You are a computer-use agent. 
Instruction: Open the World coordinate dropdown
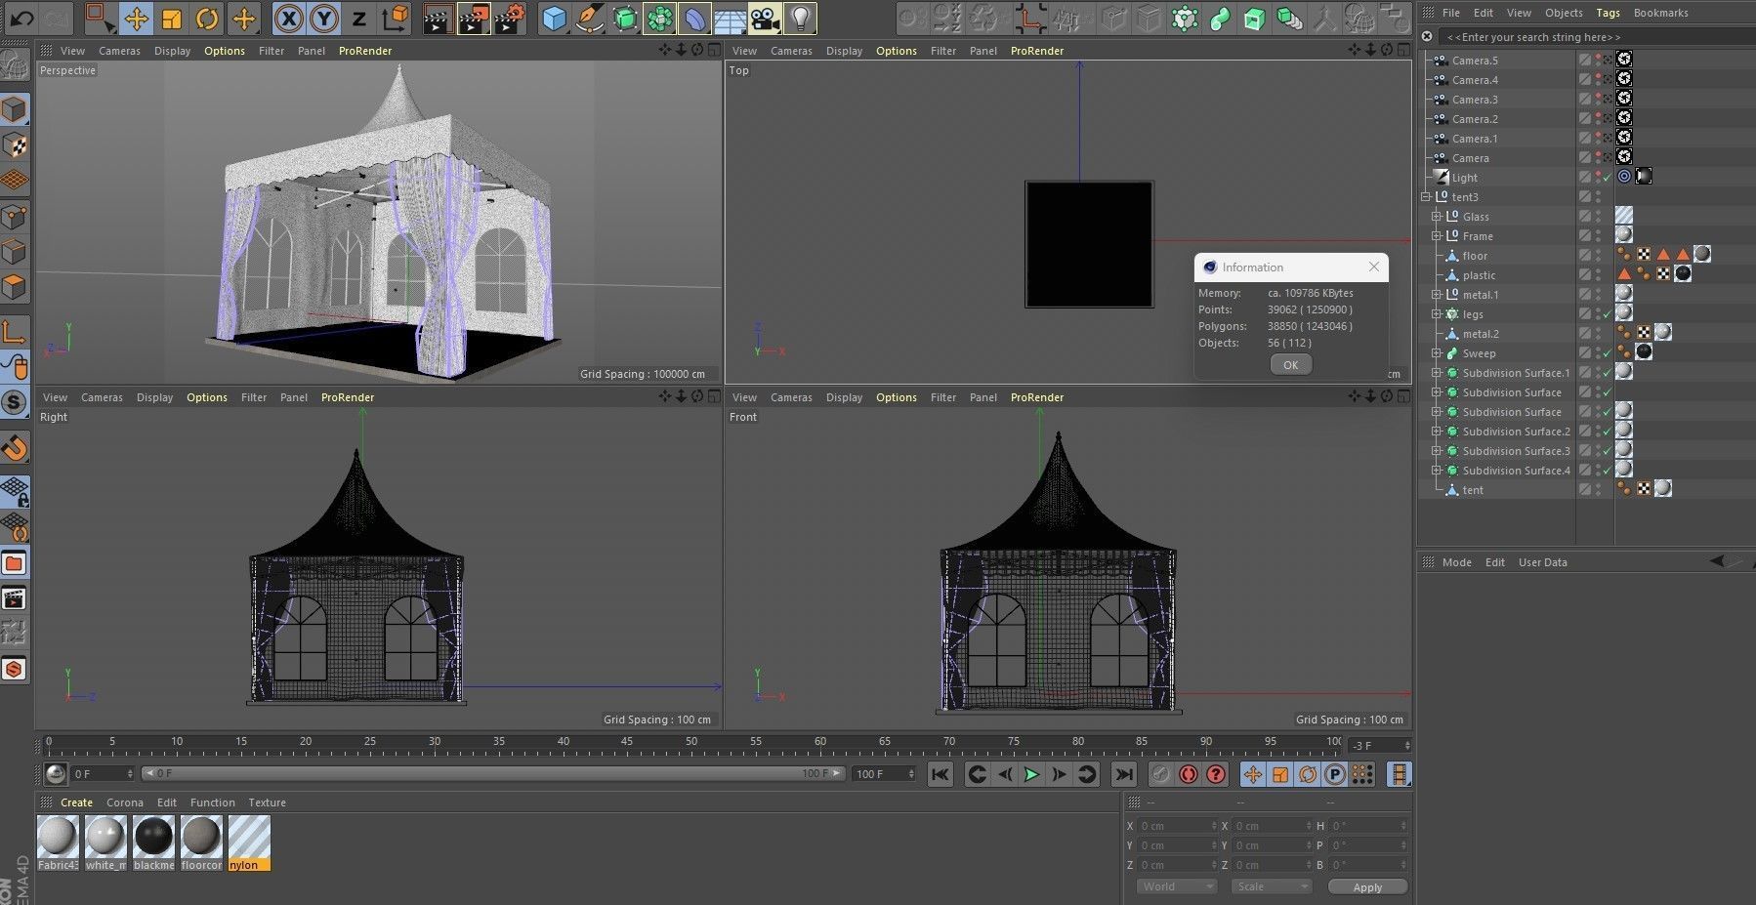coord(1176,886)
